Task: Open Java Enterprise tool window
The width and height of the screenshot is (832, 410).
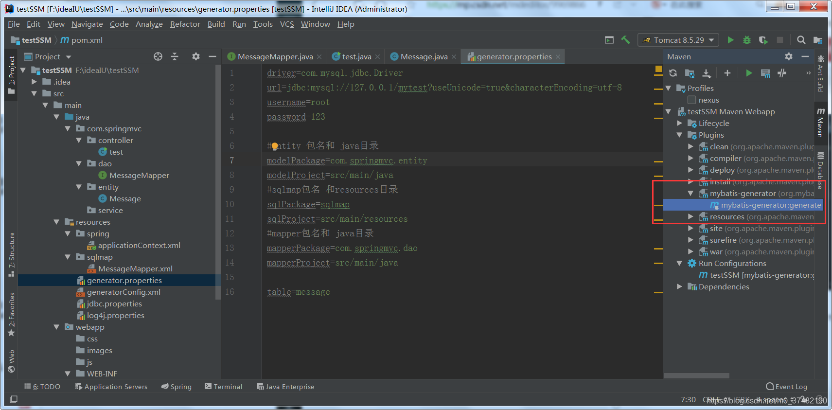Action: coord(285,387)
